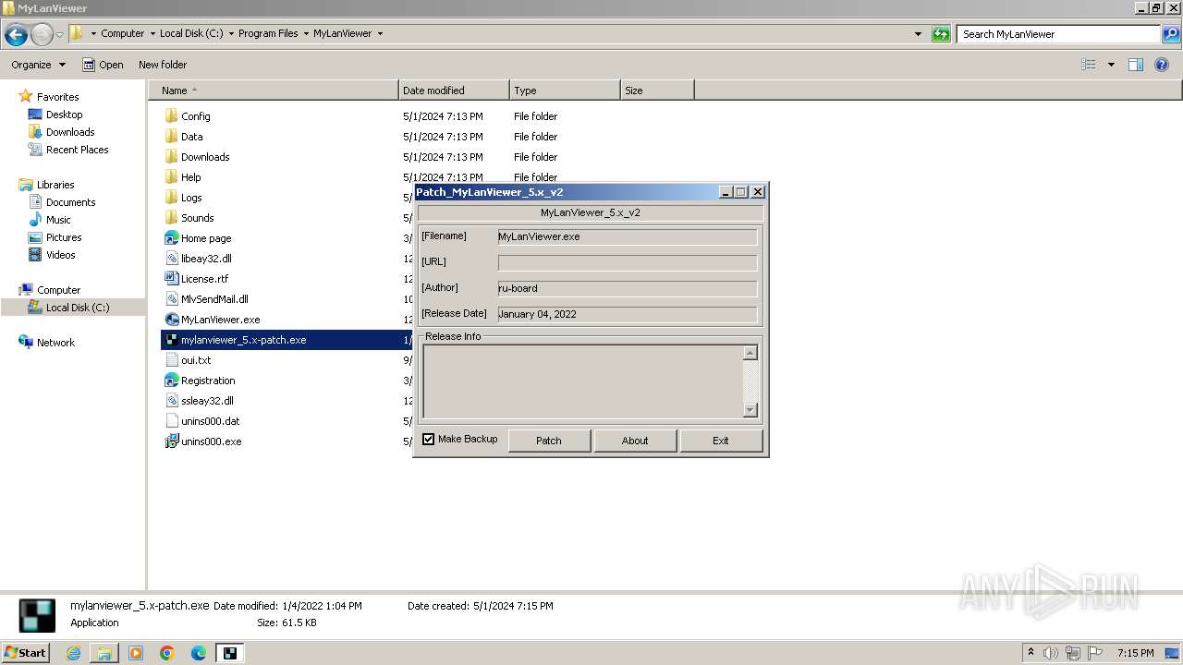
Task: Select the License.rtf document icon
Action: point(171,279)
